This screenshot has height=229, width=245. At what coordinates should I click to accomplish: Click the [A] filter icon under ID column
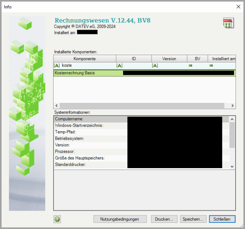[119, 65]
